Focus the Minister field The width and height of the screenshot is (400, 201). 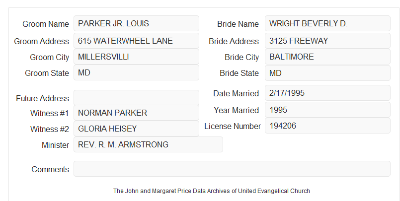tap(148, 144)
